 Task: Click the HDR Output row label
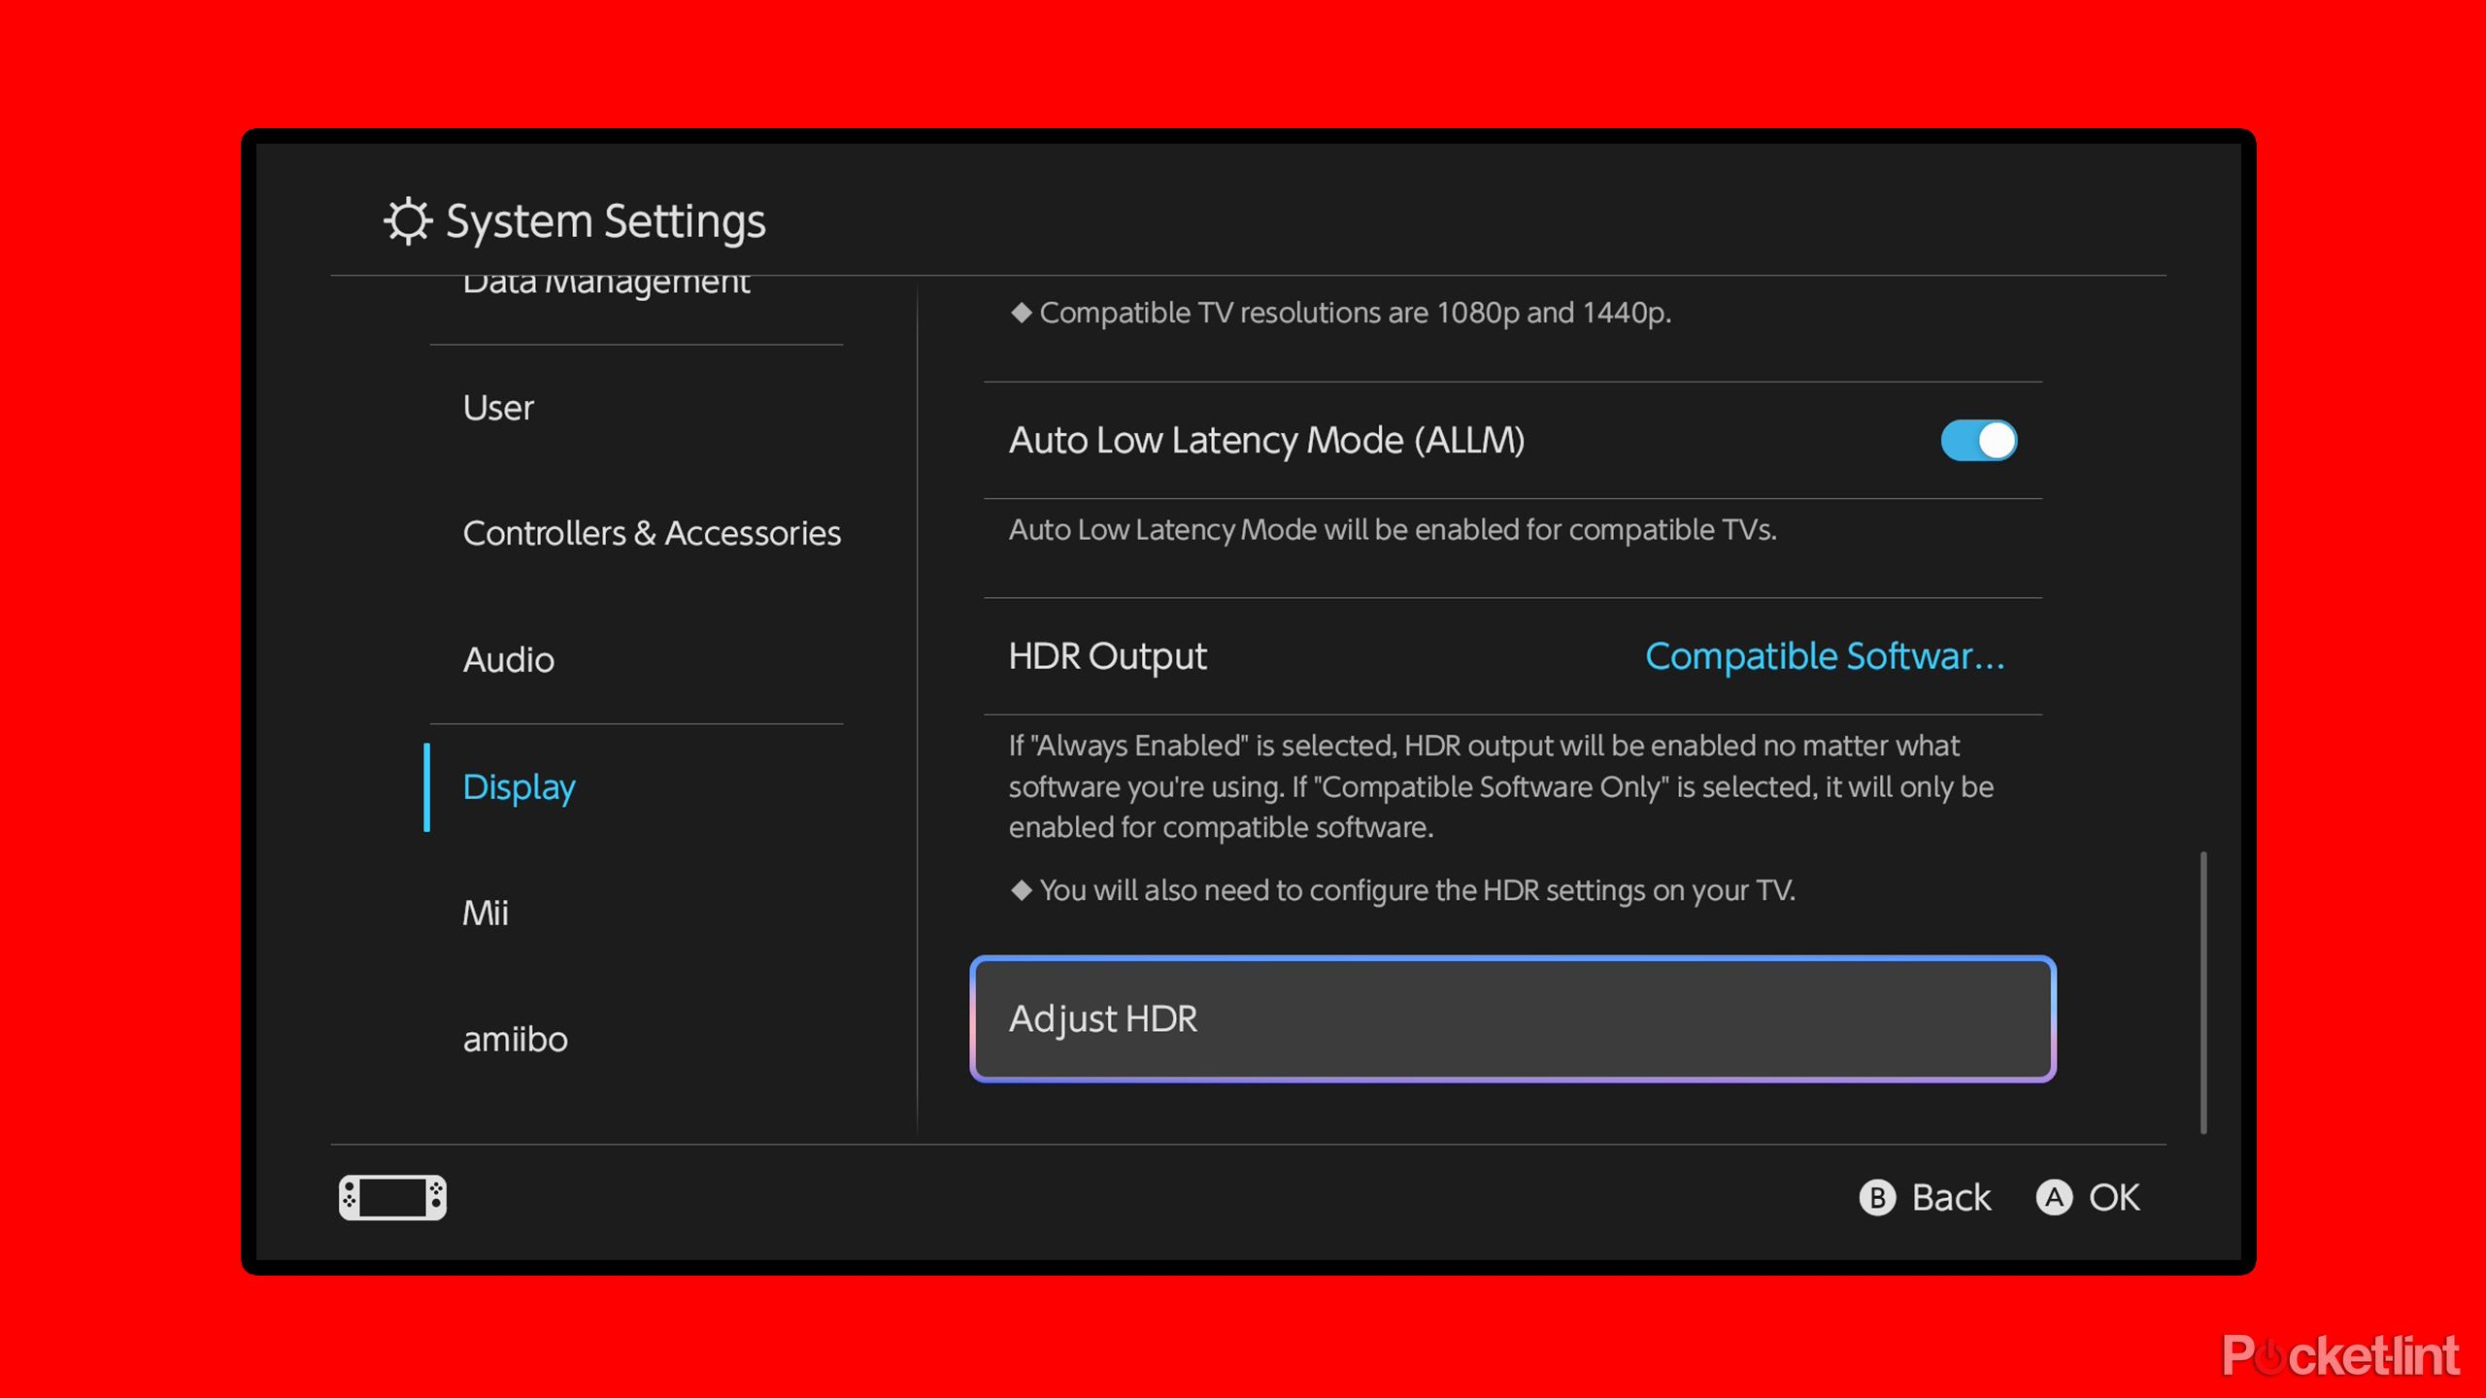(x=1107, y=656)
